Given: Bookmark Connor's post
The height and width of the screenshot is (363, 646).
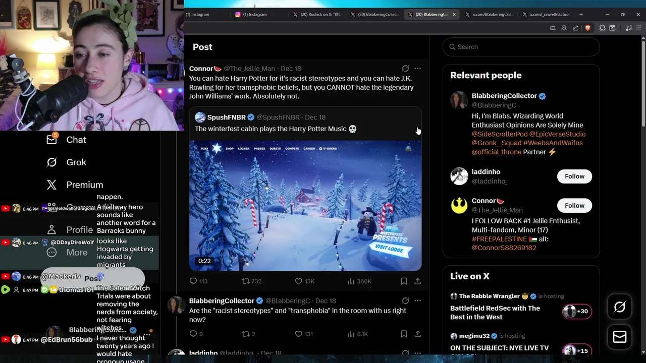Looking at the screenshot, I should point(404,281).
